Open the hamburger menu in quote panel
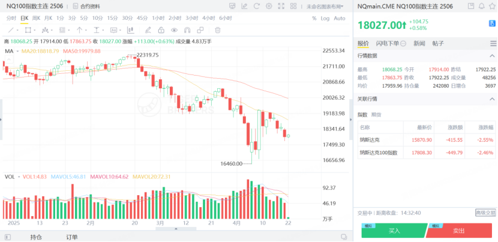Image resolution: width=498 pixels, height=242 pixels. point(493,44)
